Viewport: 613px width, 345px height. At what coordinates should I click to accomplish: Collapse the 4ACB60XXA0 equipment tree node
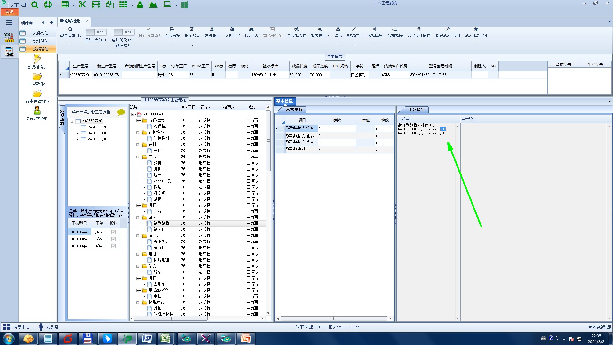pos(72,121)
